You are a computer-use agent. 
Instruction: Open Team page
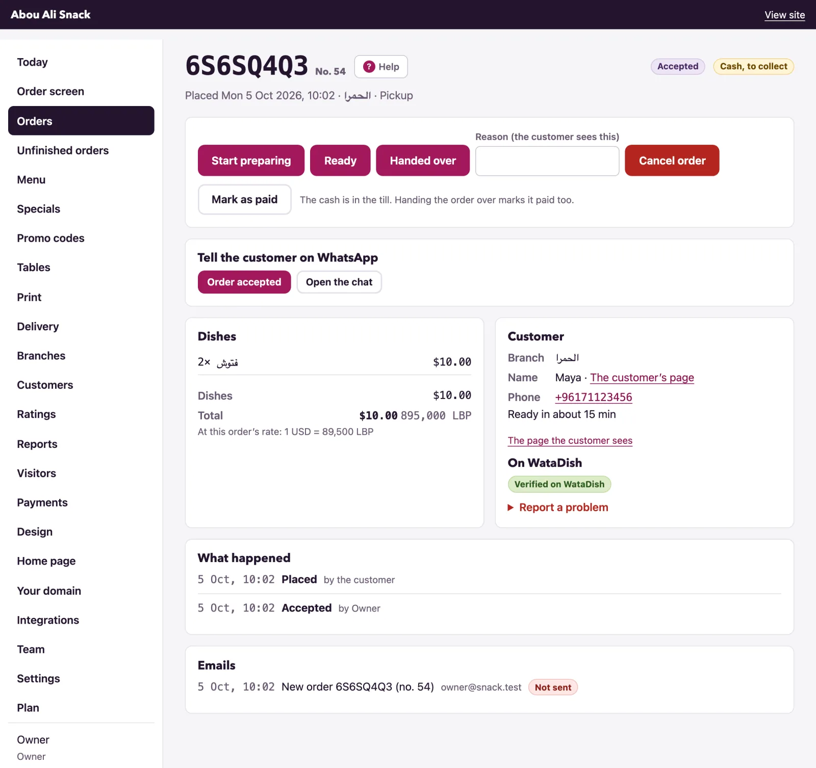click(81, 649)
